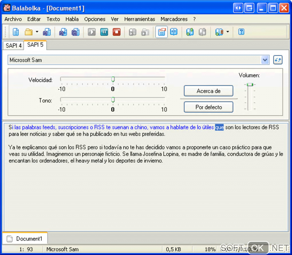292x255 pixels.
Task: Select the SAPI 5 tab
Action: (x=35, y=45)
